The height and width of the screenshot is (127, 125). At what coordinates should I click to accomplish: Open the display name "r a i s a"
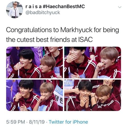[33, 7]
